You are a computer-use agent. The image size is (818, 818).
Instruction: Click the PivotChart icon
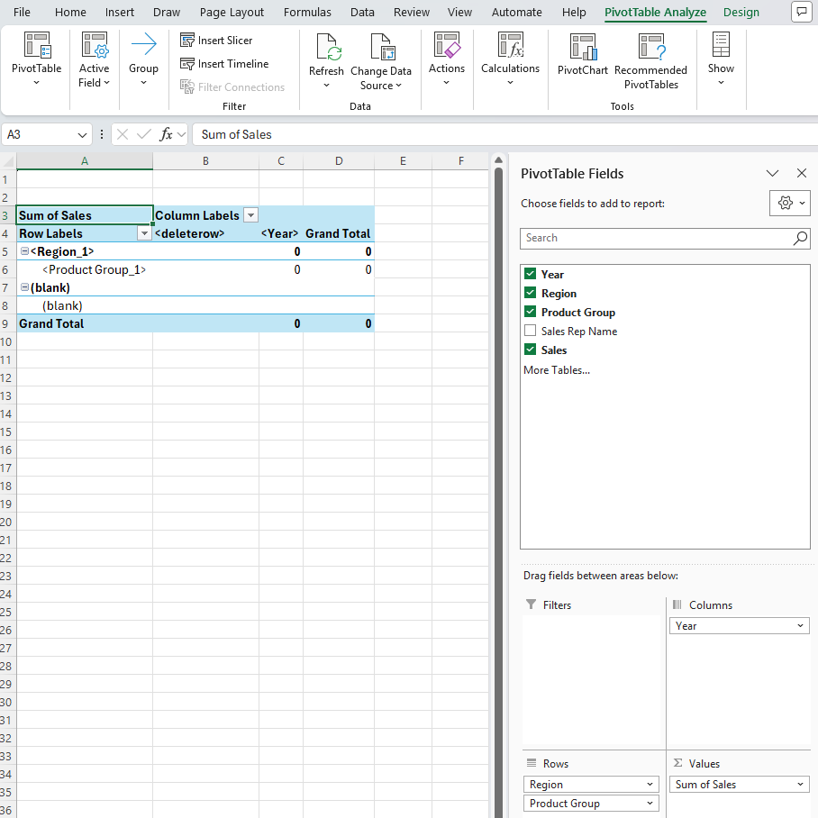pos(583,47)
